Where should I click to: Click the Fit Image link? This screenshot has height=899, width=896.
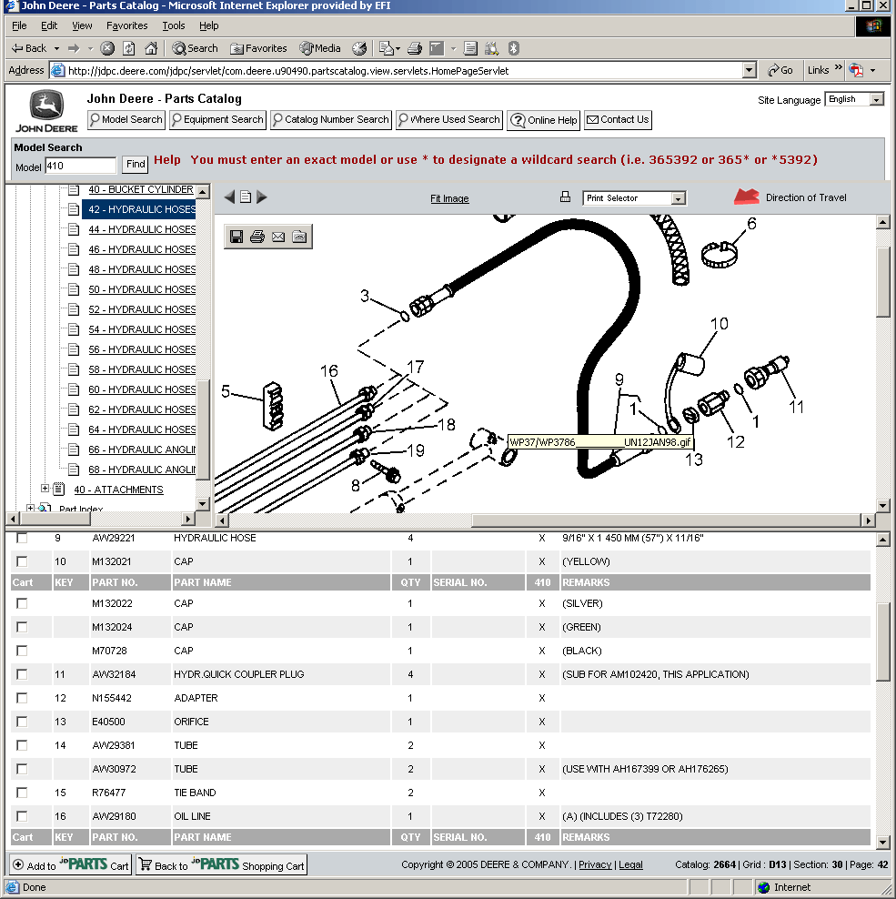[449, 198]
